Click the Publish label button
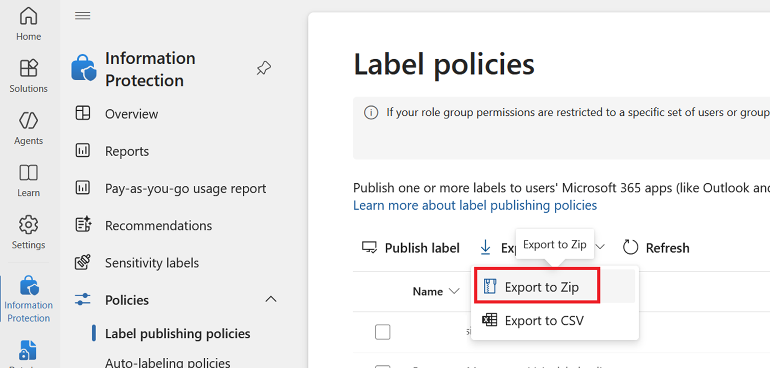This screenshot has height=368, width=770. click(x=411, y=248)
